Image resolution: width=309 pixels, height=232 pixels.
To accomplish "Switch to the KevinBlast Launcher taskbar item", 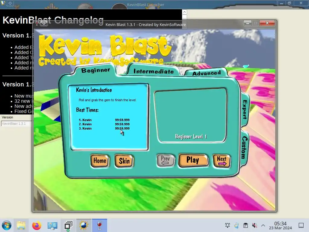I will (x=84, y=225).
